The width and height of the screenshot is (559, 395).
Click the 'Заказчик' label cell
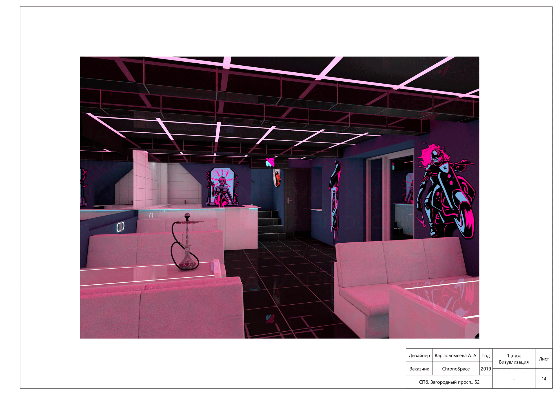pos(419,369)
